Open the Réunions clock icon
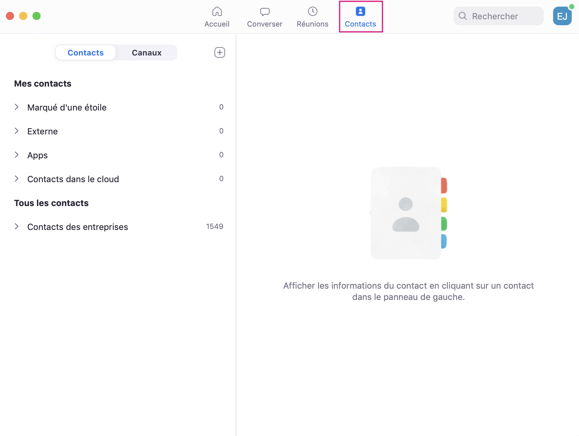Image resolution: width=579 pixels, height=436 pixels. click(x=312, y=12)
